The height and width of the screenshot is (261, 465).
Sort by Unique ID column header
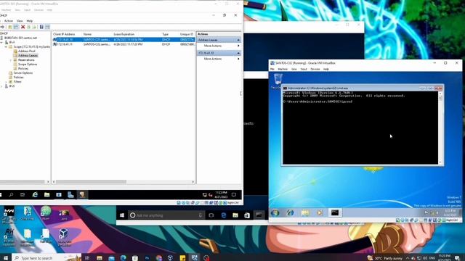click(187, 34)
